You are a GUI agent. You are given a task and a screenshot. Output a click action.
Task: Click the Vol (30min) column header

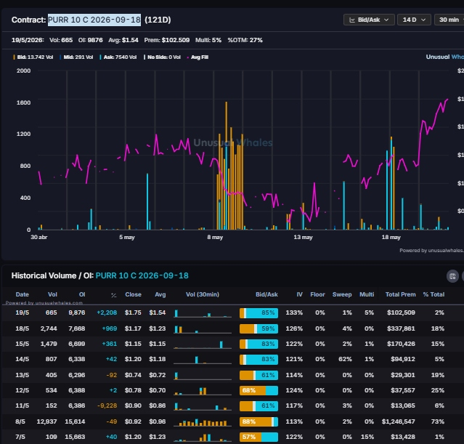(x=203, y=294)
